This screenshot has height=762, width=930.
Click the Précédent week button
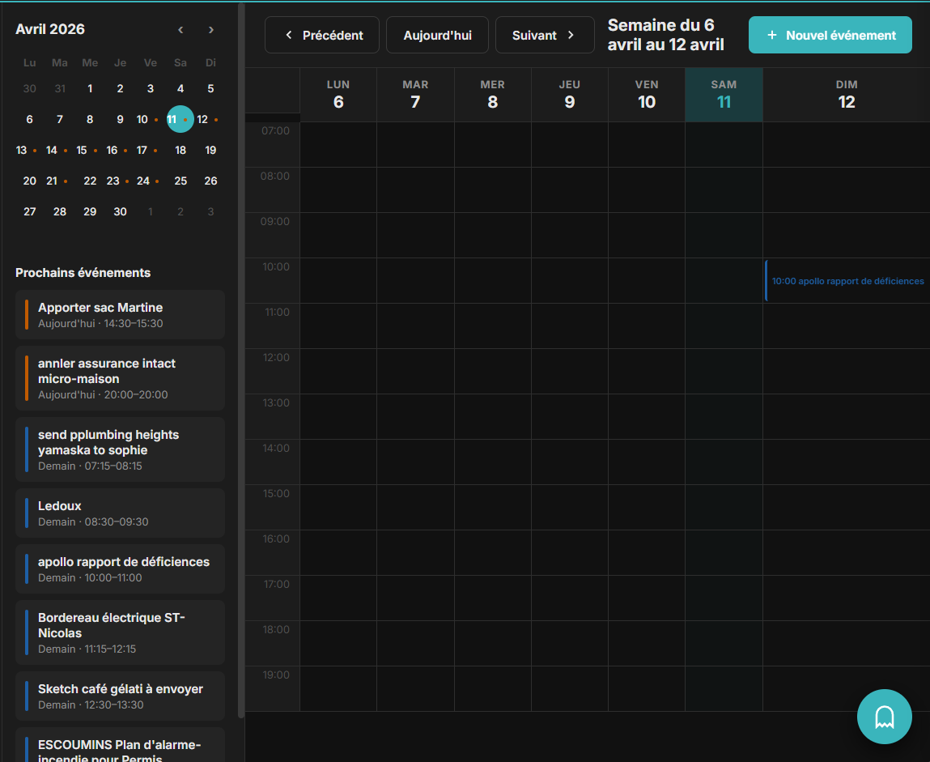click(322, 35)
